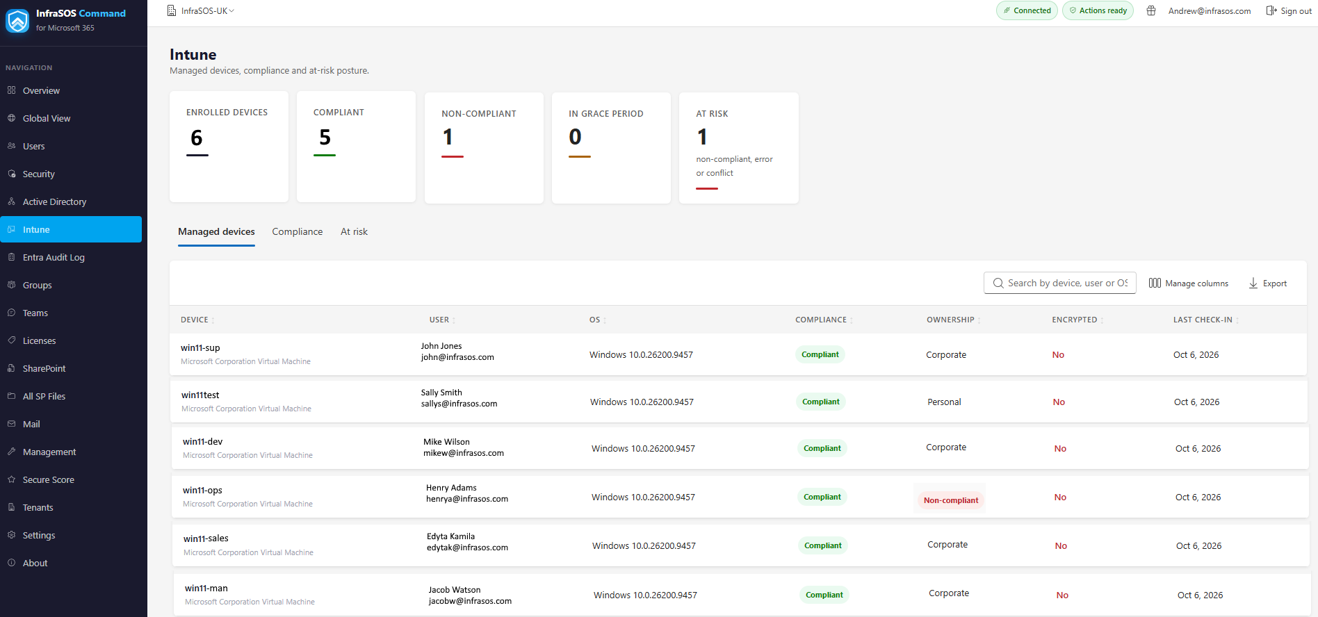Sort table by User column
The height and width of the screenshot is (617, 1318).
(x=442, y=320)
